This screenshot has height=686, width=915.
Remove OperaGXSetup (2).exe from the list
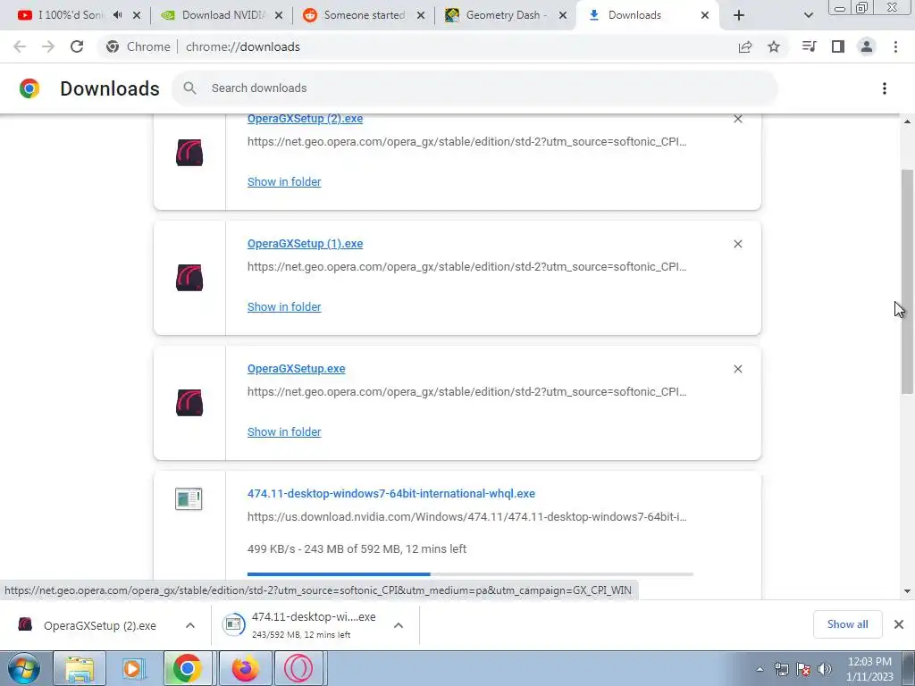click(x=737, y=119)
